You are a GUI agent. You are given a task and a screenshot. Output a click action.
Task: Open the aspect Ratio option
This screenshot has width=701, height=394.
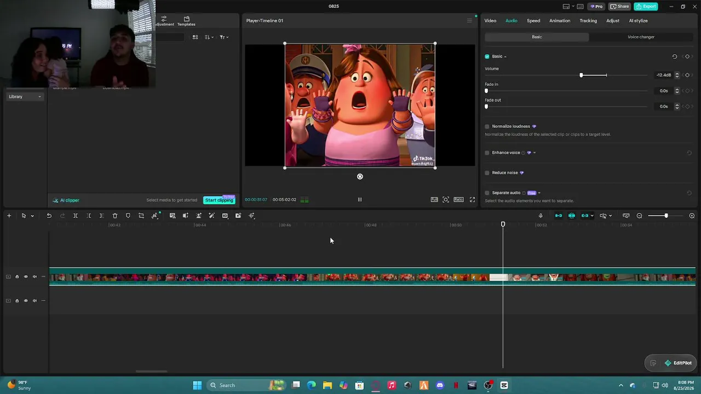[x=458, y=200]
